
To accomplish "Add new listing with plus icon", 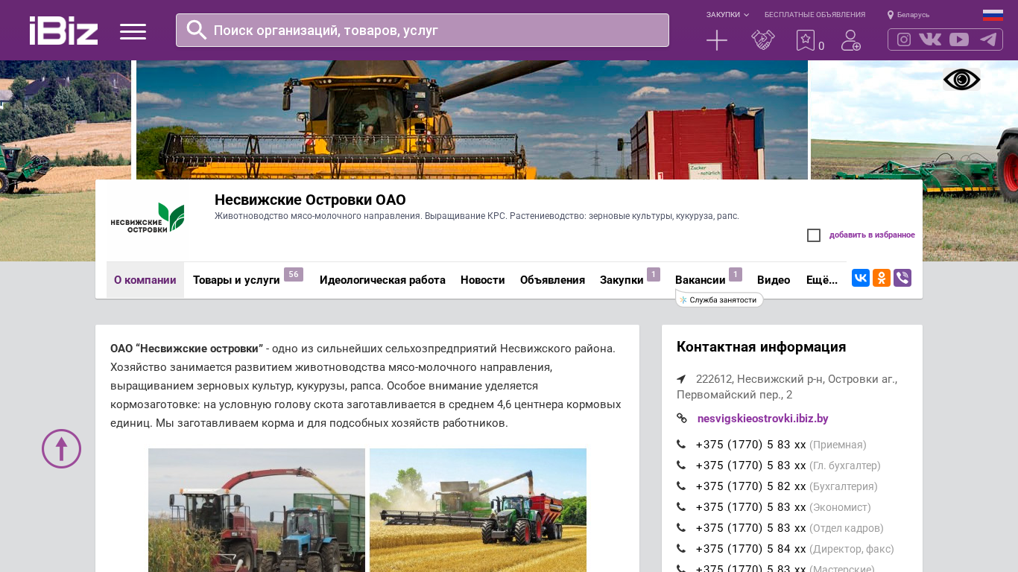I will click(716, 40).
